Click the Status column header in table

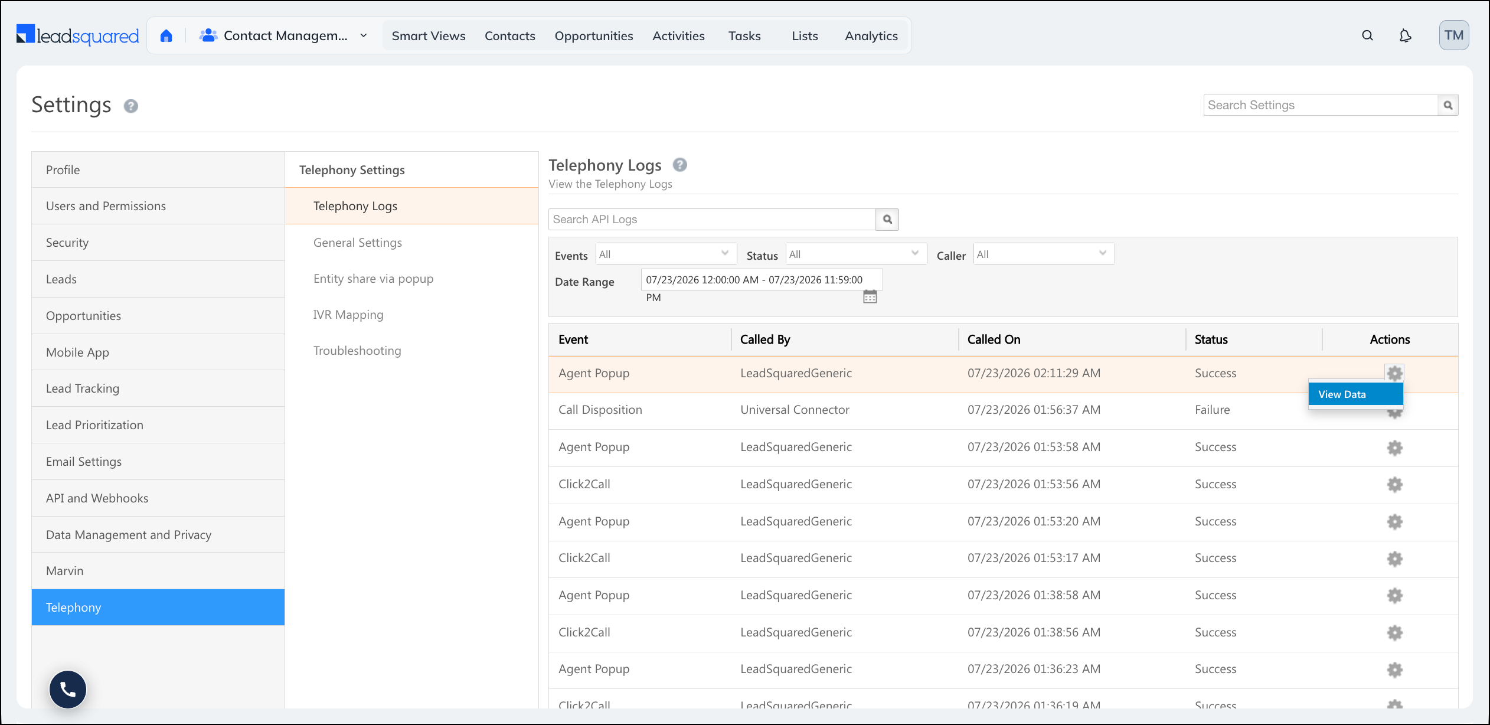(1211, 339)
